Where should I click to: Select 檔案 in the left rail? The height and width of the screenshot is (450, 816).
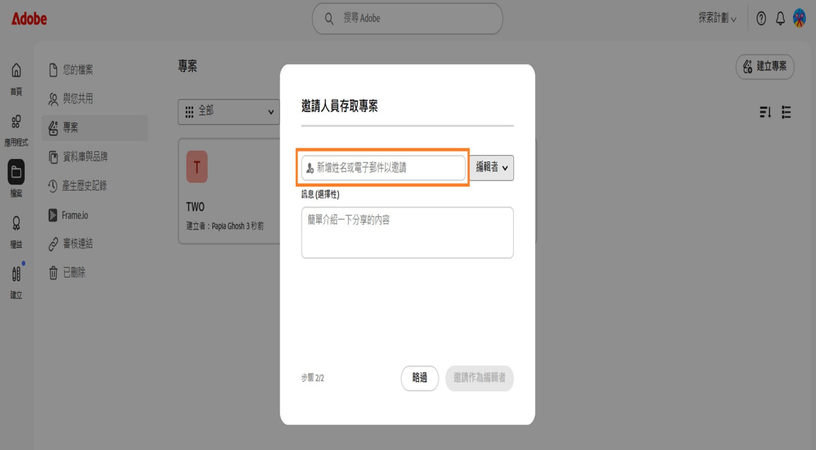point(16,179)
